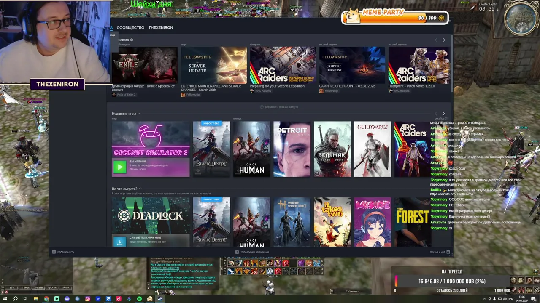This screenshot has height=303, width=540.
Task: Open Google Chrome from taskbar
Action: coord(46,299)
